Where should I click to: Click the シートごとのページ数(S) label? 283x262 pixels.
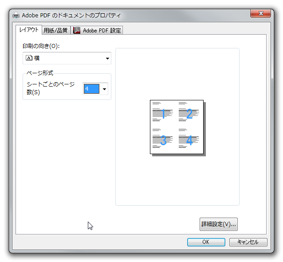(51, 88)
